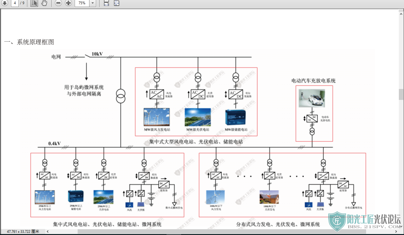This screenshot has height=235, width=404.
Task: Go to the next page with the down arrow
Action: point(5,3)
